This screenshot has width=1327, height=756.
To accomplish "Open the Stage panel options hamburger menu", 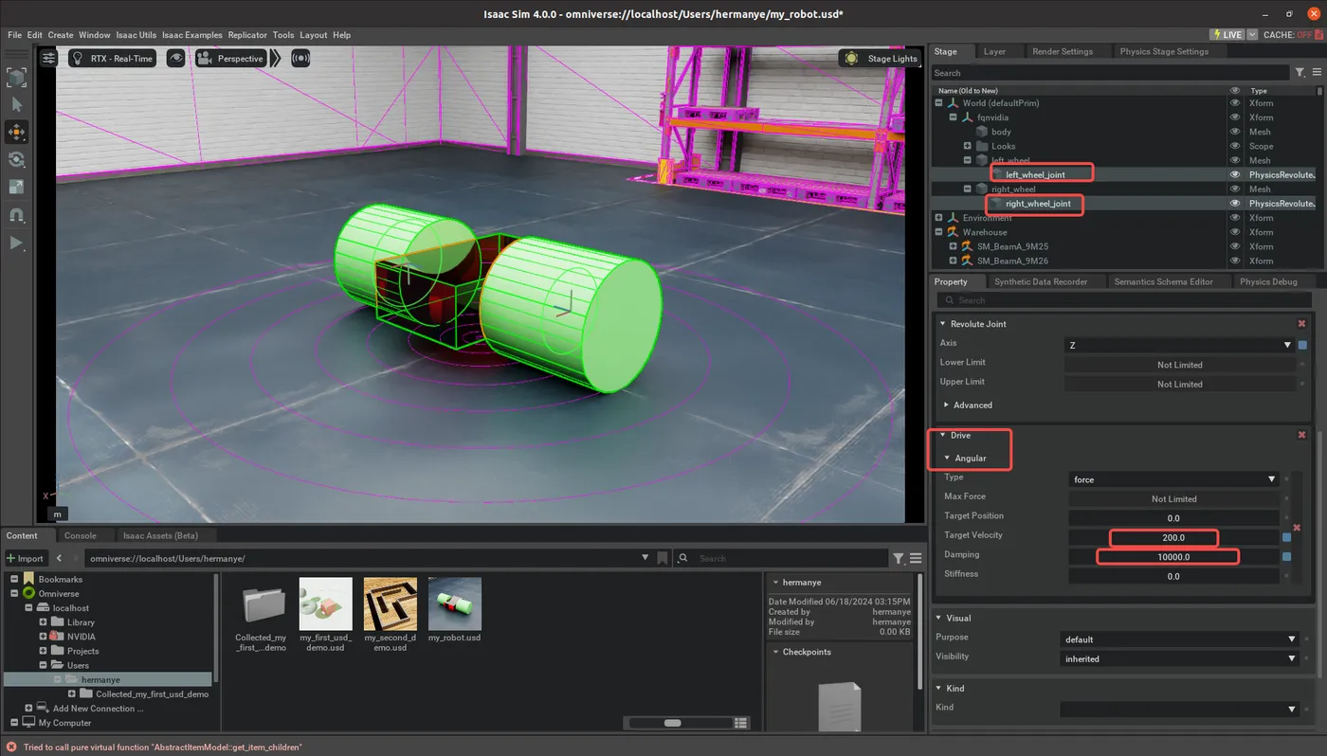I will tap(1317, 72).
